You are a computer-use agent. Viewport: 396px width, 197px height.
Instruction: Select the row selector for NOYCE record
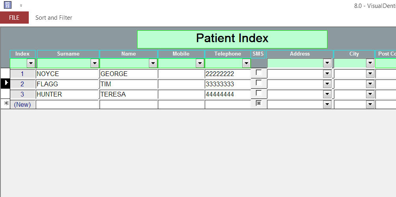pos(5,73)
